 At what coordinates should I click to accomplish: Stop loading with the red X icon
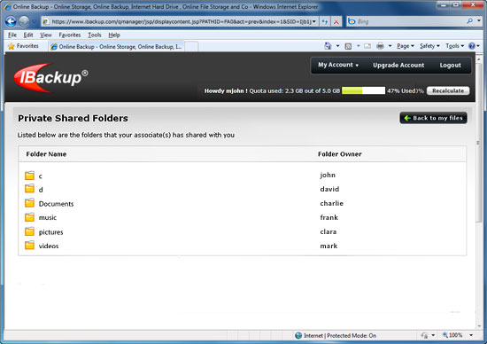click(336, 21)
